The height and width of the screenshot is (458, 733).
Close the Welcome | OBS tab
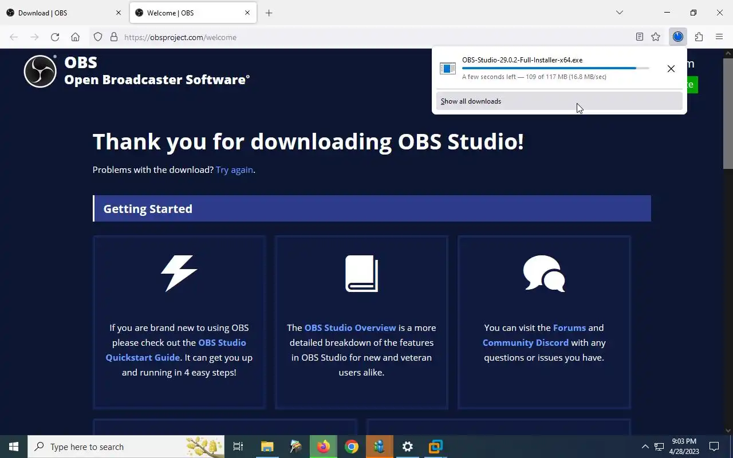point(247,13)
